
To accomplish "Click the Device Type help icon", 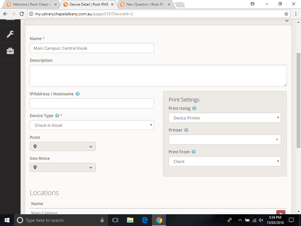I will point(57,115).
